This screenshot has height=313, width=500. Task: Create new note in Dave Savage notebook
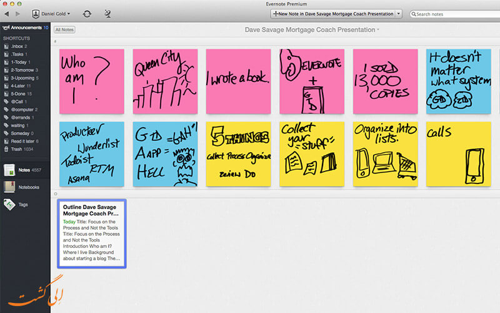[333, 14]
